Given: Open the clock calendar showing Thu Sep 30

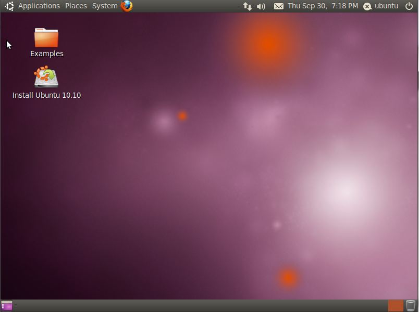Looking at the screenshot, I should (323, 6).
